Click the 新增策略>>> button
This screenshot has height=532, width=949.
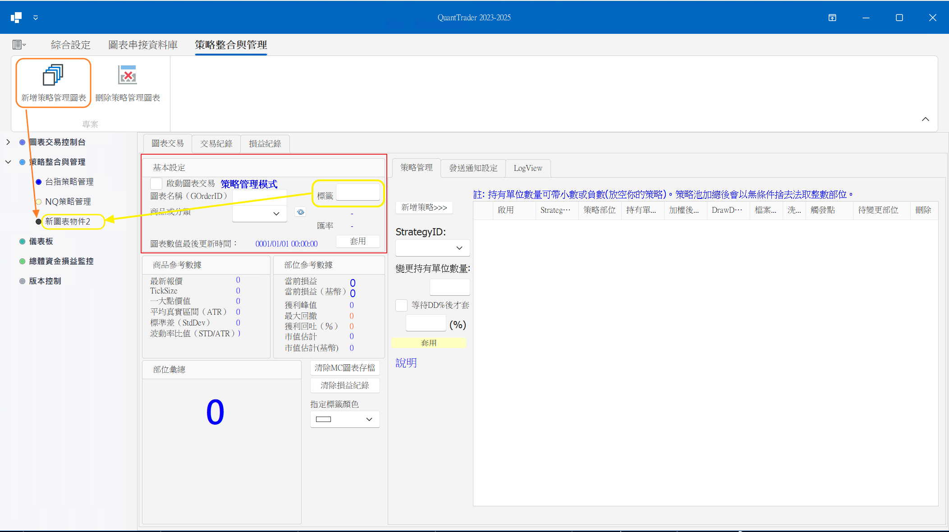[x=423, y=207]
